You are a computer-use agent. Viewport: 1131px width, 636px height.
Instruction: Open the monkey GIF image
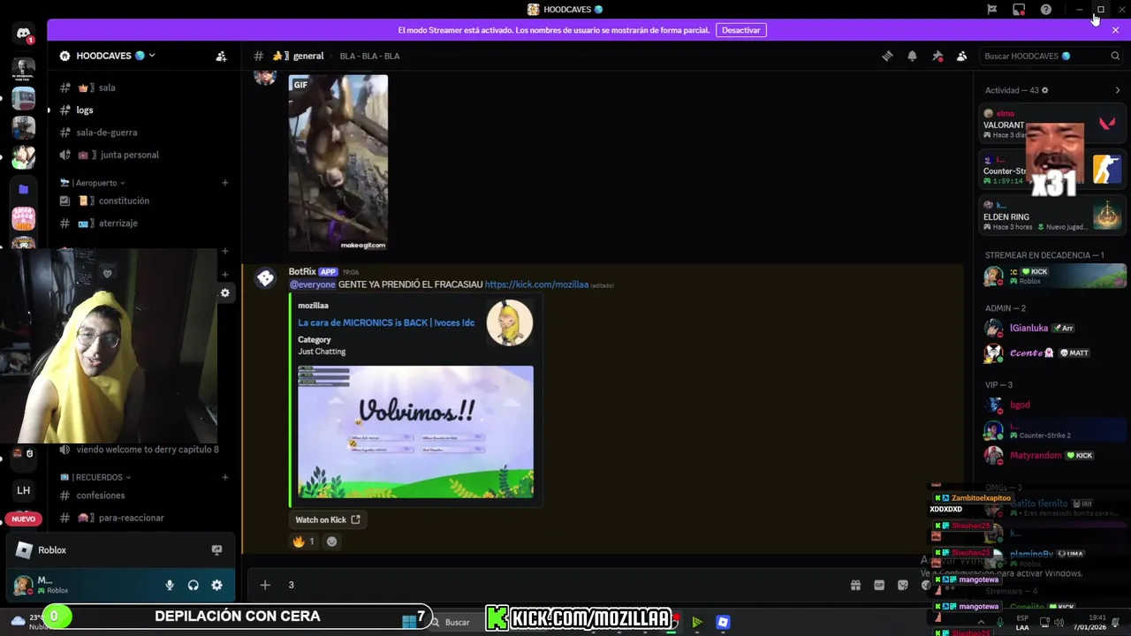tap(338, 163)
